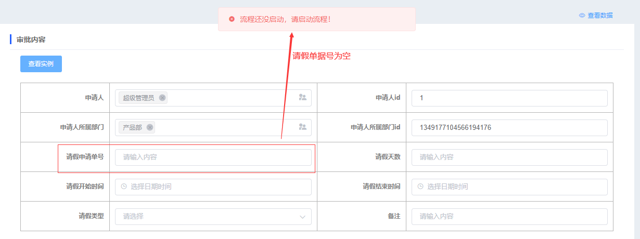The height and width of the screenshot is (239, 640).
Task: Click the 请假申请单号 label
Action: point(85,156)
